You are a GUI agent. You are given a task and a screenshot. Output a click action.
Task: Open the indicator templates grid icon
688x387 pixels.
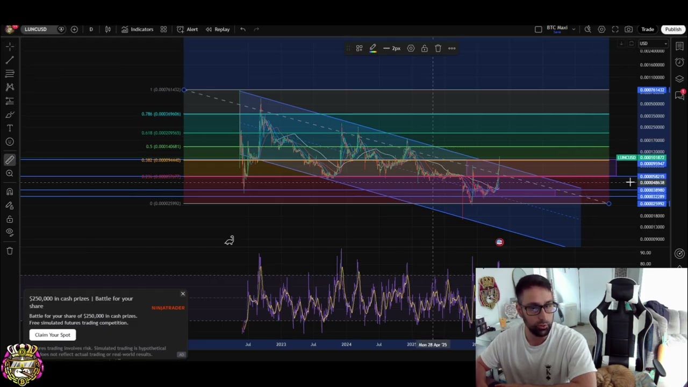point(163,29)
